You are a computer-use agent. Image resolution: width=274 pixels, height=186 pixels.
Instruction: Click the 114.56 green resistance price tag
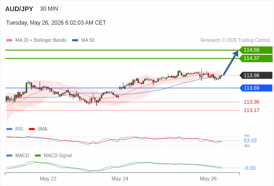pyautogui.click(x=256, y=50)
